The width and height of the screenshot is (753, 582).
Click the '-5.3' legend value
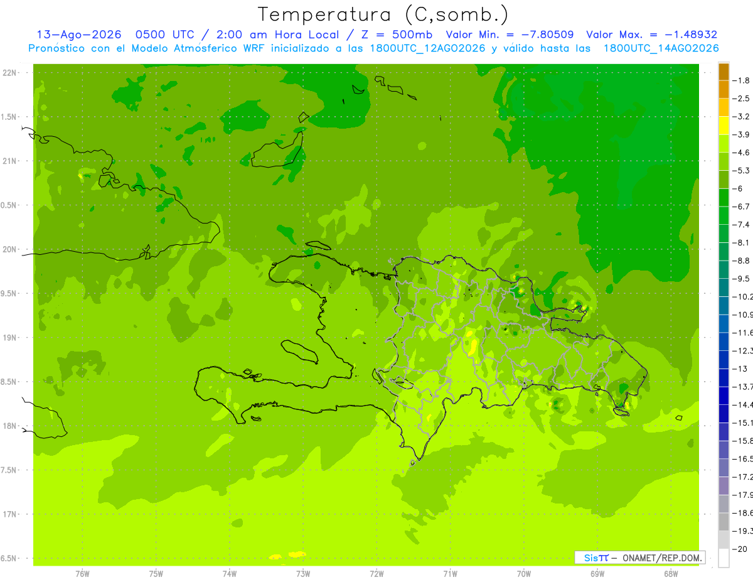click(742, 171)
